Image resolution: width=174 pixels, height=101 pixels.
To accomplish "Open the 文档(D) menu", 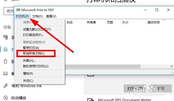I will click(37, 16).
